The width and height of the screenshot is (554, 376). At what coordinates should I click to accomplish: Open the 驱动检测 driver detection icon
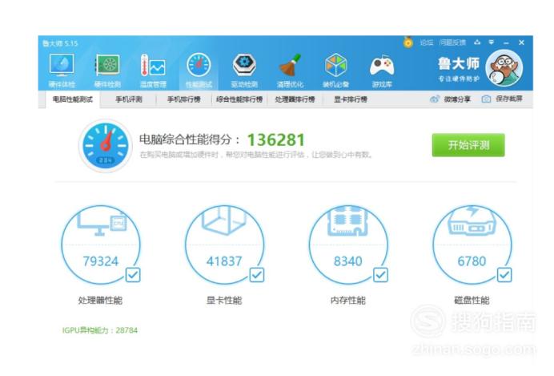[x=244, y=65]
